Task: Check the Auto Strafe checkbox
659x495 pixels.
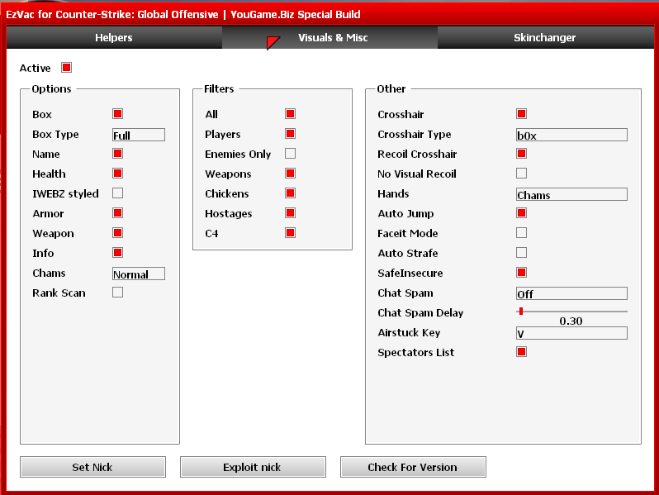Action: (522, 252)
